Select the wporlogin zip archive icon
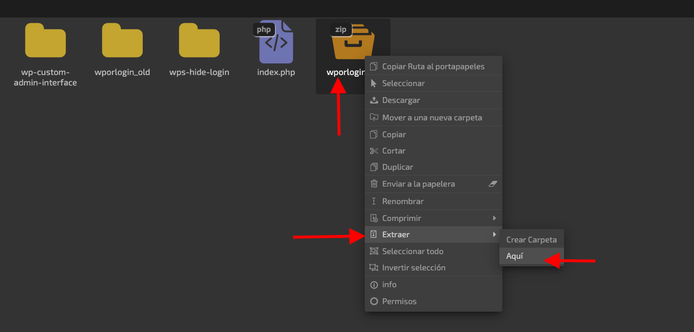Viewport: 694px width, 332px height. pyautogui.click(x=353, y=41)
